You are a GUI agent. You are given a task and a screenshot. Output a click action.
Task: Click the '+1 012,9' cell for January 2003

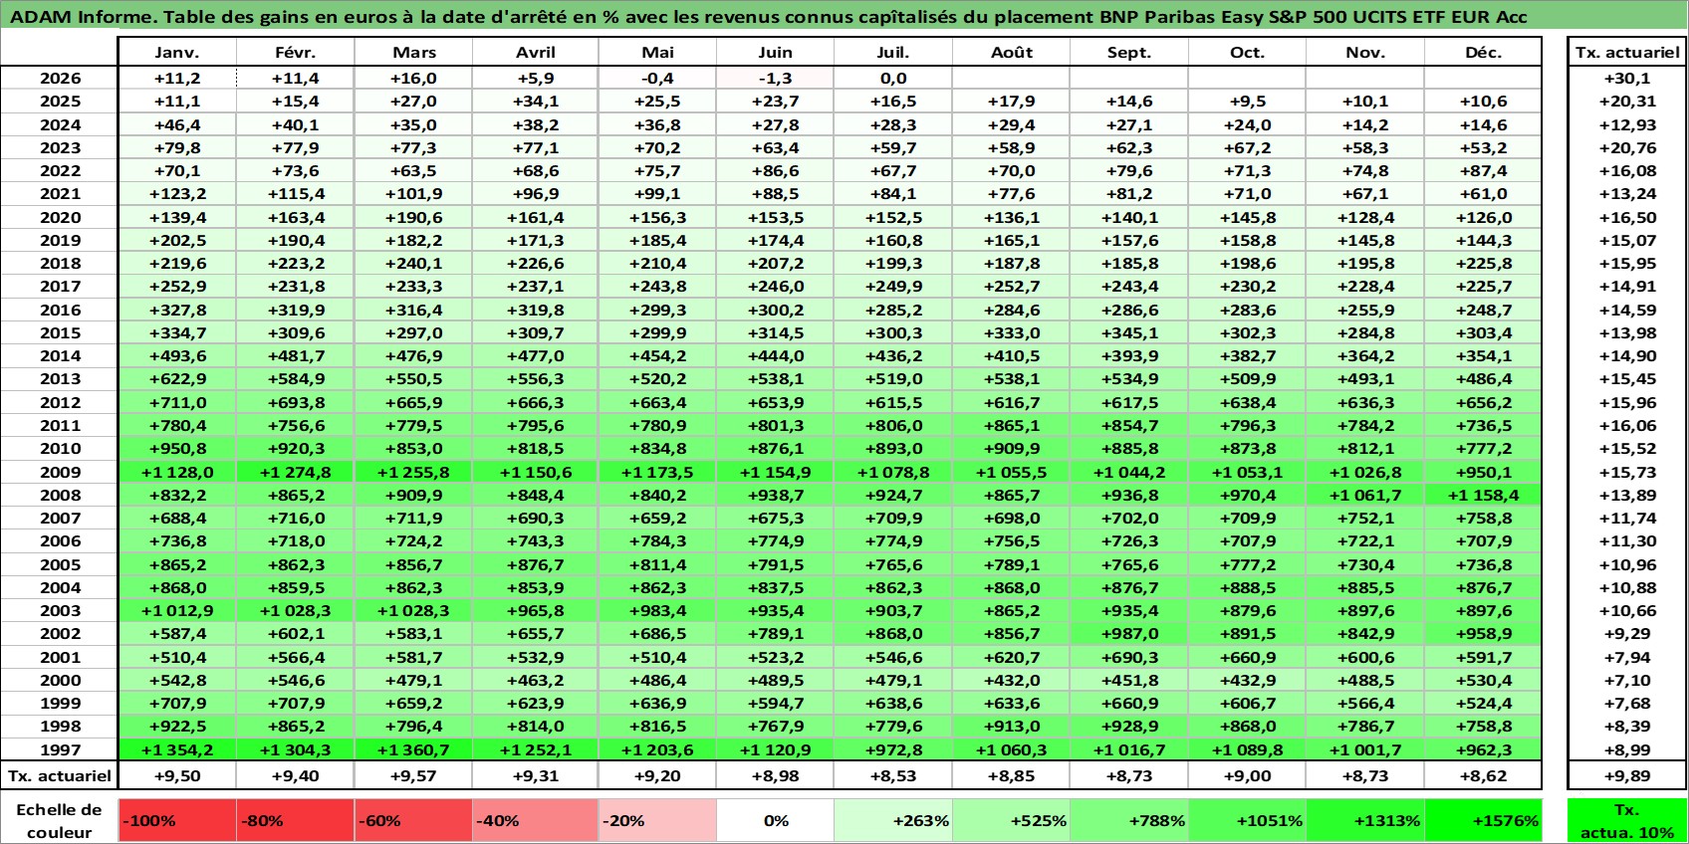[x=177, y=610]
